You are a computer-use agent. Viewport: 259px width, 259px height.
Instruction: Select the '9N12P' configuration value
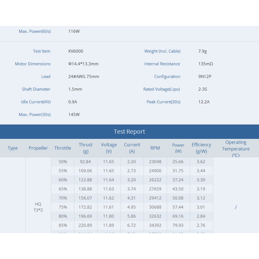coord(205,77)
